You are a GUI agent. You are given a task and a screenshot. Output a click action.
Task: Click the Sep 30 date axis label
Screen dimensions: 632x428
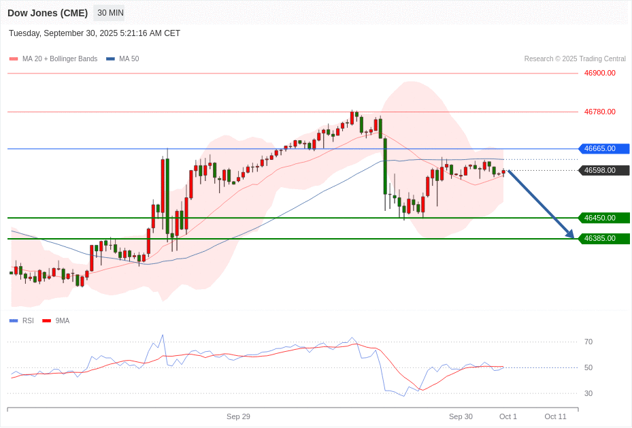pos(461,416)
